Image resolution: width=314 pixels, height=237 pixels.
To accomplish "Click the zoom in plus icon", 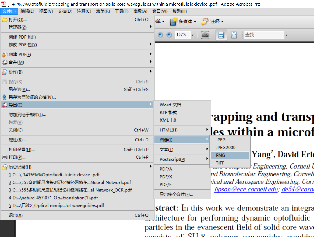I will (x=169, y=35).
